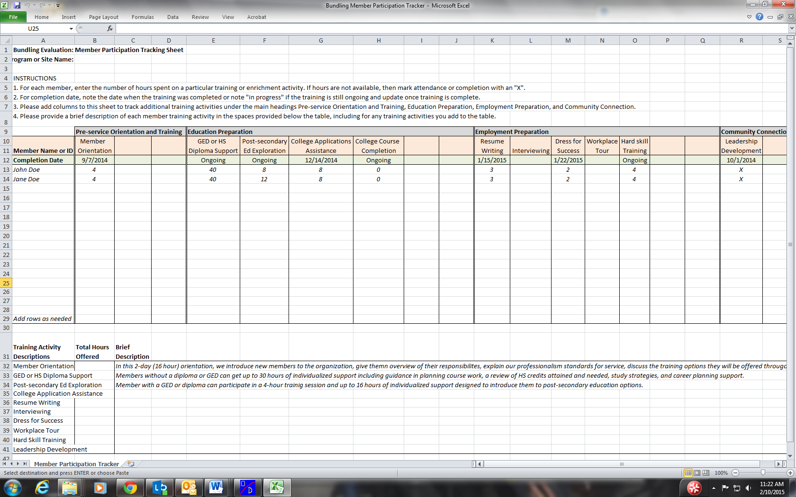Select the Member Participation Tracker sheet tab
The height and width of the screenshot is (497, 796).
(76, 464)
